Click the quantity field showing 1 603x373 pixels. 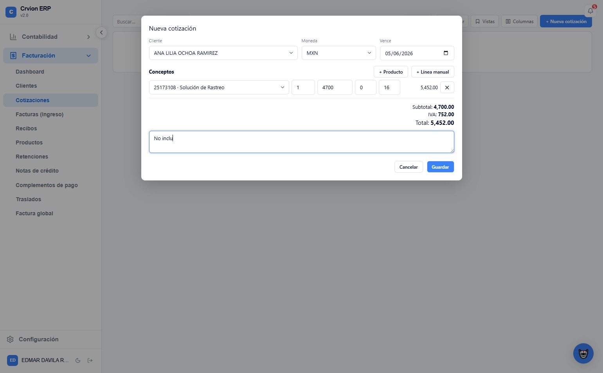303,87
